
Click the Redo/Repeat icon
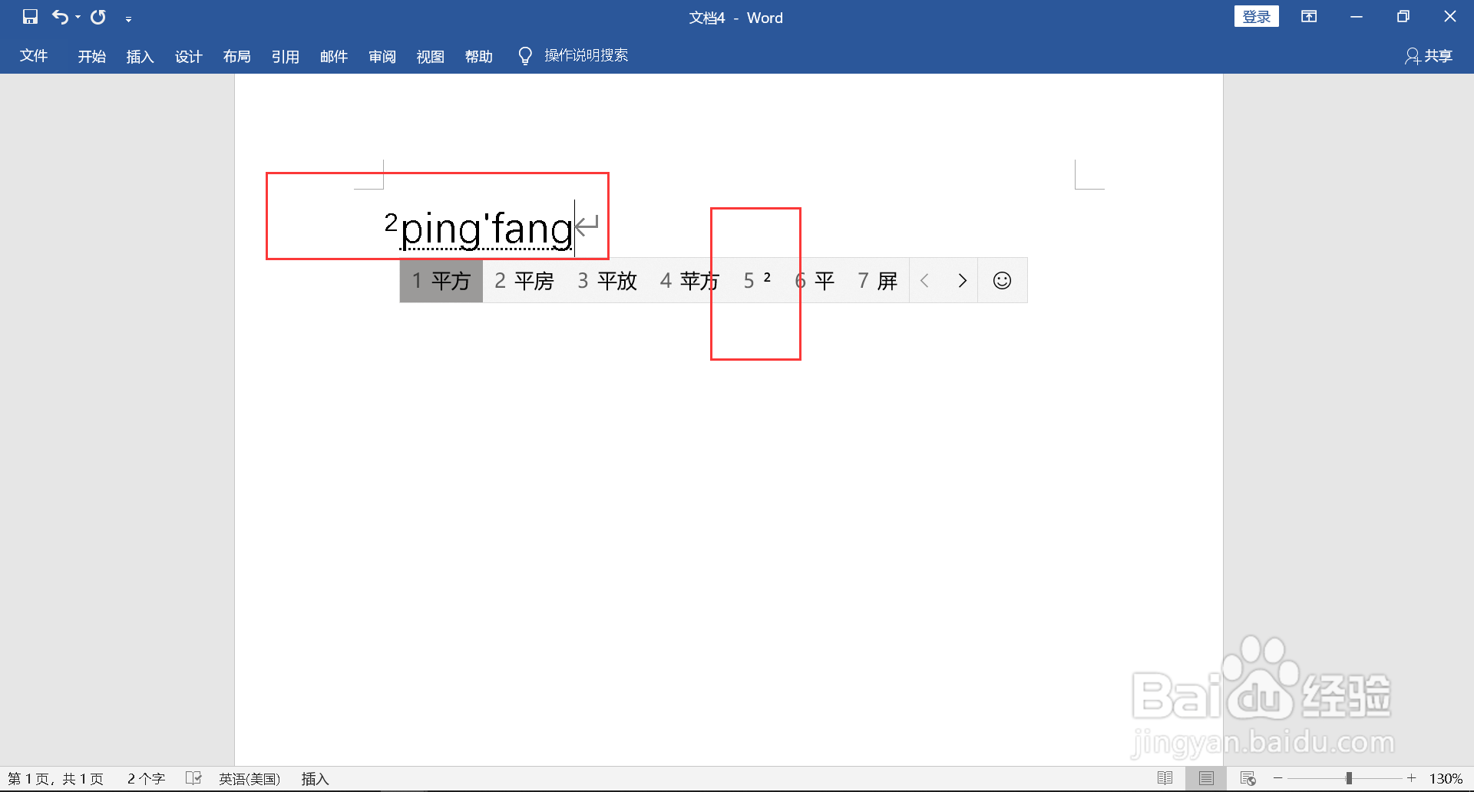98,17
